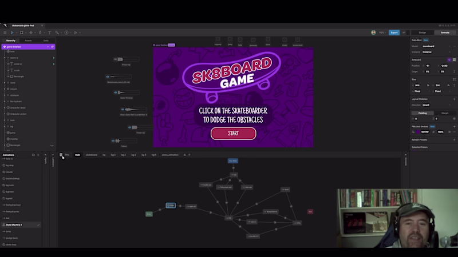Image resolution: width=458 pixels, height=257 pixels.
Task: Select the Entry state node
Action: (x=149, y=214)
